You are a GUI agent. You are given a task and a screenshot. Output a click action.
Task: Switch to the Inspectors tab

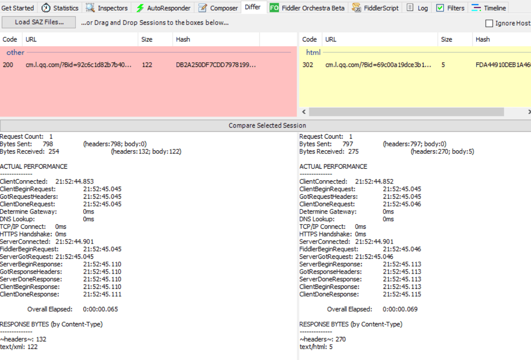tap(106, 8)
